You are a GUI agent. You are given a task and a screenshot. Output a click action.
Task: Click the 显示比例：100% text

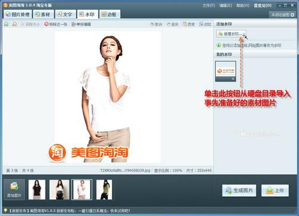click(168, 171)
